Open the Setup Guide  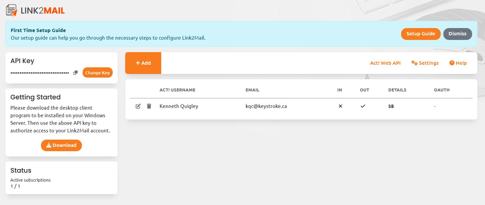click(x=421, y=34)
